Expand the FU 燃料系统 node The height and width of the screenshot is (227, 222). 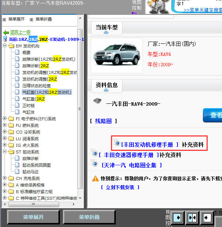[5, 125]
